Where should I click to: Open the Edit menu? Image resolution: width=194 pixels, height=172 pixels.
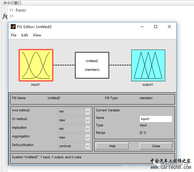[25, 35]
